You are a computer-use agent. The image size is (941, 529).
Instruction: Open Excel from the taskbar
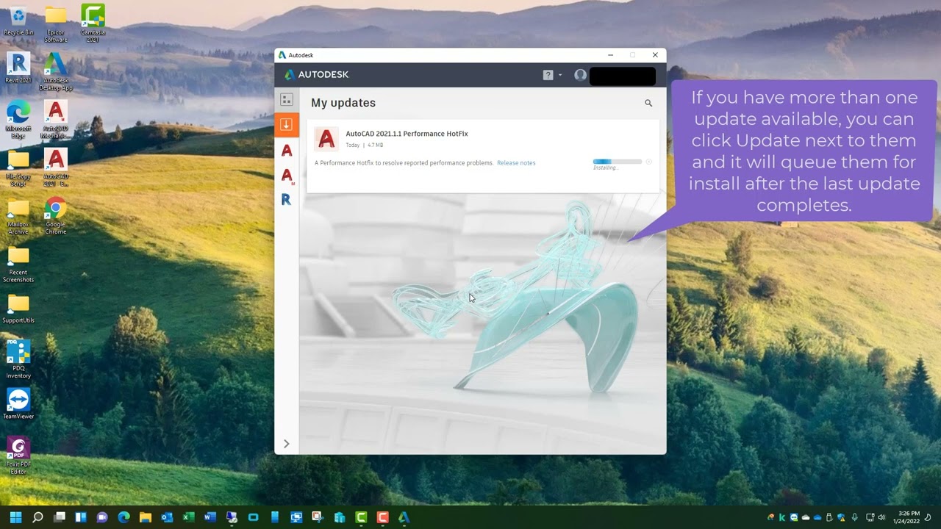pyautogui.click(x=188, y=517)
